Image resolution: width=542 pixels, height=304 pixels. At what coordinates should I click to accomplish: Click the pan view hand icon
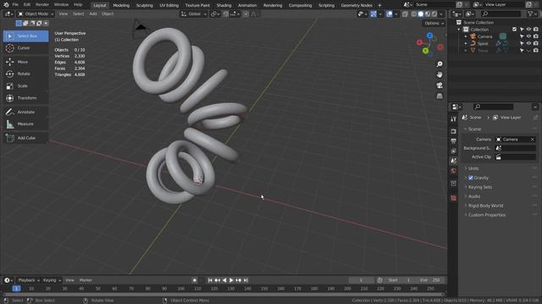click(x=440, y=75)
